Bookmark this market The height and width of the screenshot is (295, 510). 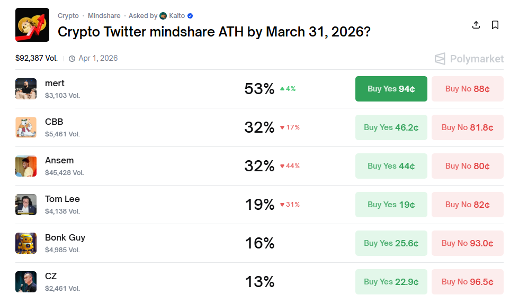(x=495, y=25)
